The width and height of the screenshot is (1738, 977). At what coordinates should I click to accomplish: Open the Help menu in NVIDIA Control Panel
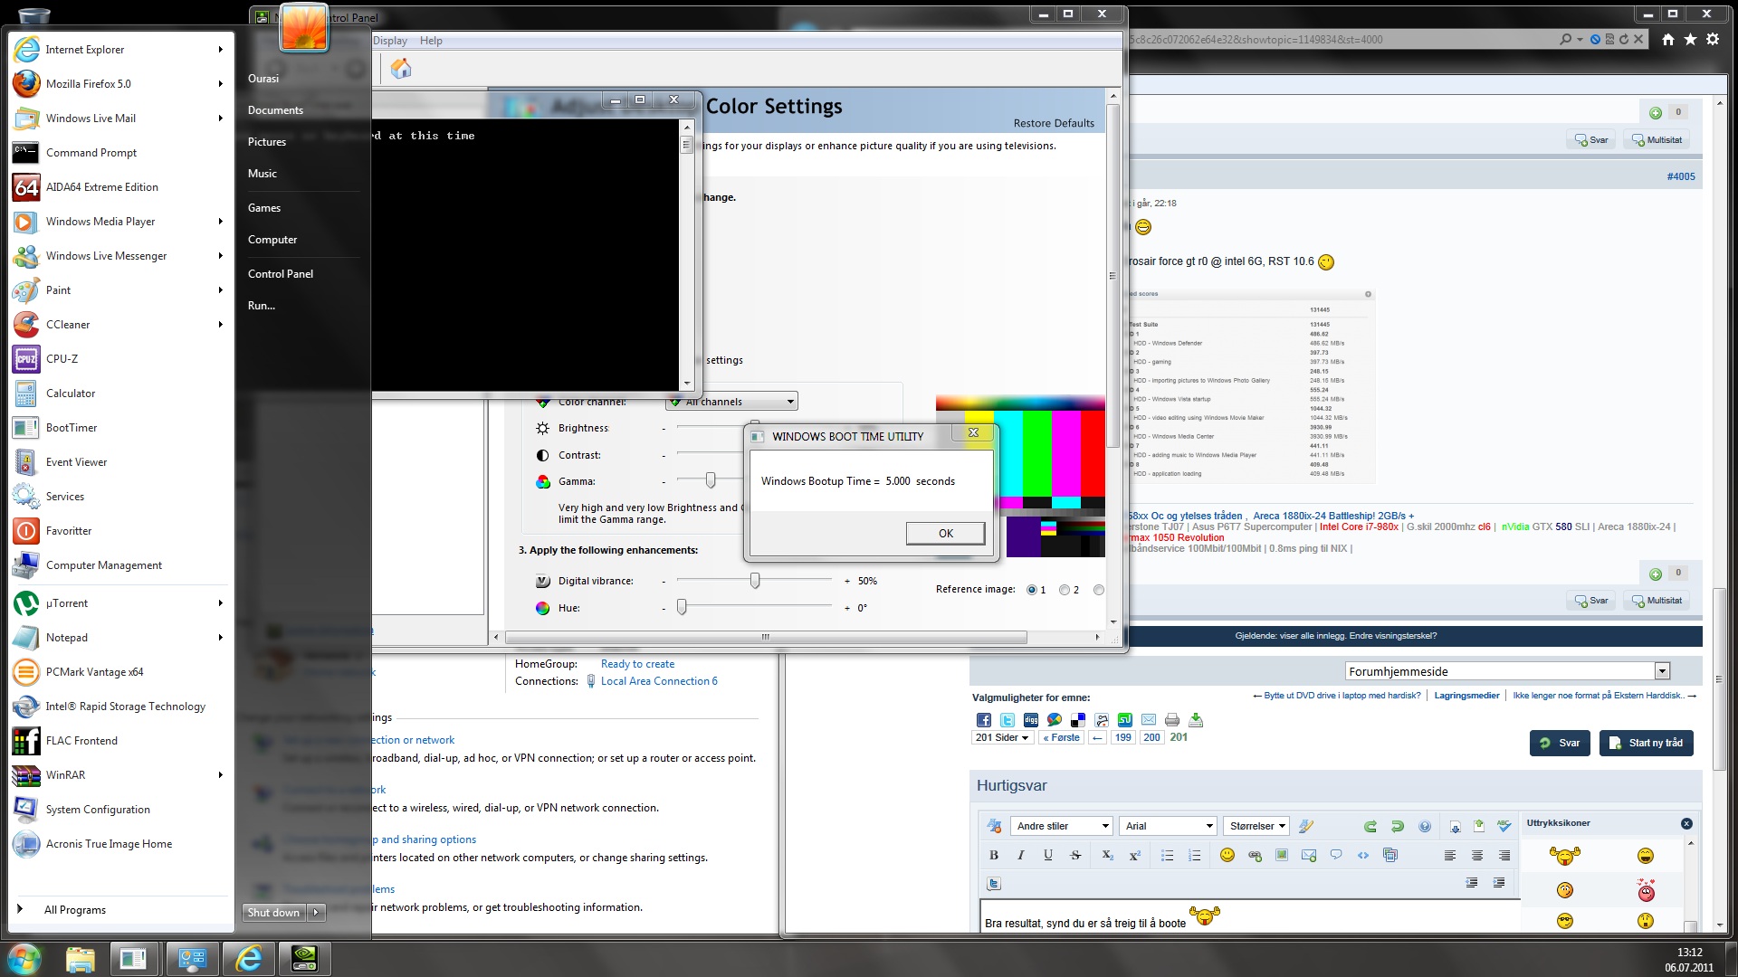click(431, 41)
